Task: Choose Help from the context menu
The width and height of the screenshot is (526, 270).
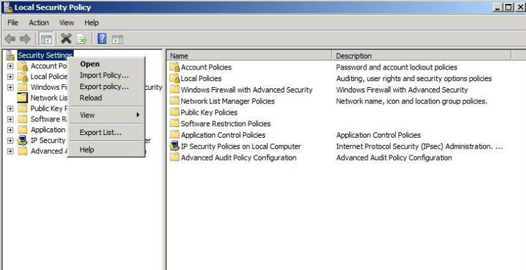Action: coord(106,150)
